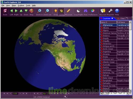
Task: Click the countries list scroll-up arrow
Action: click(130, 22)
